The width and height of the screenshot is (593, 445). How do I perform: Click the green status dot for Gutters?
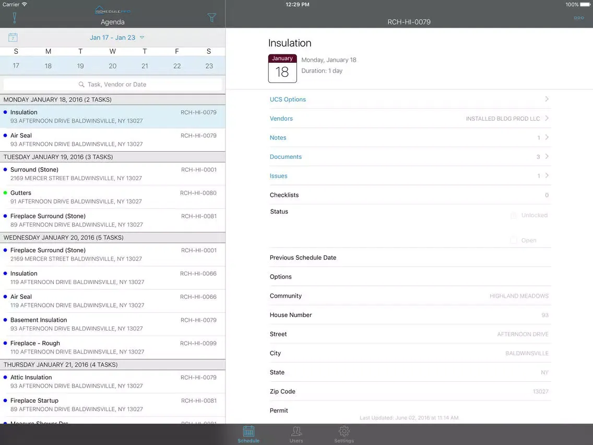click(5, 193)
